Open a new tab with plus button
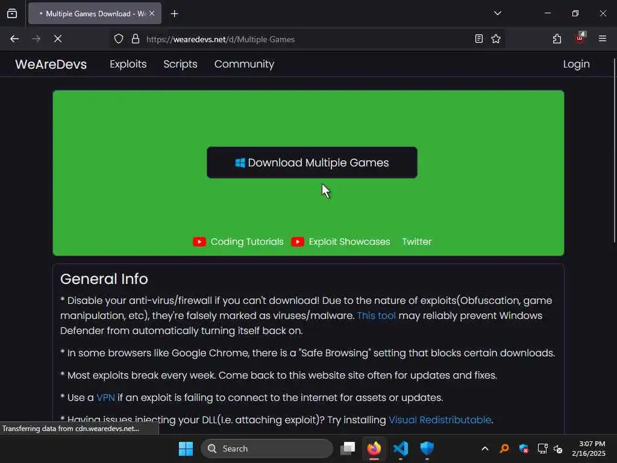617x463 pixels. point(174,14)
